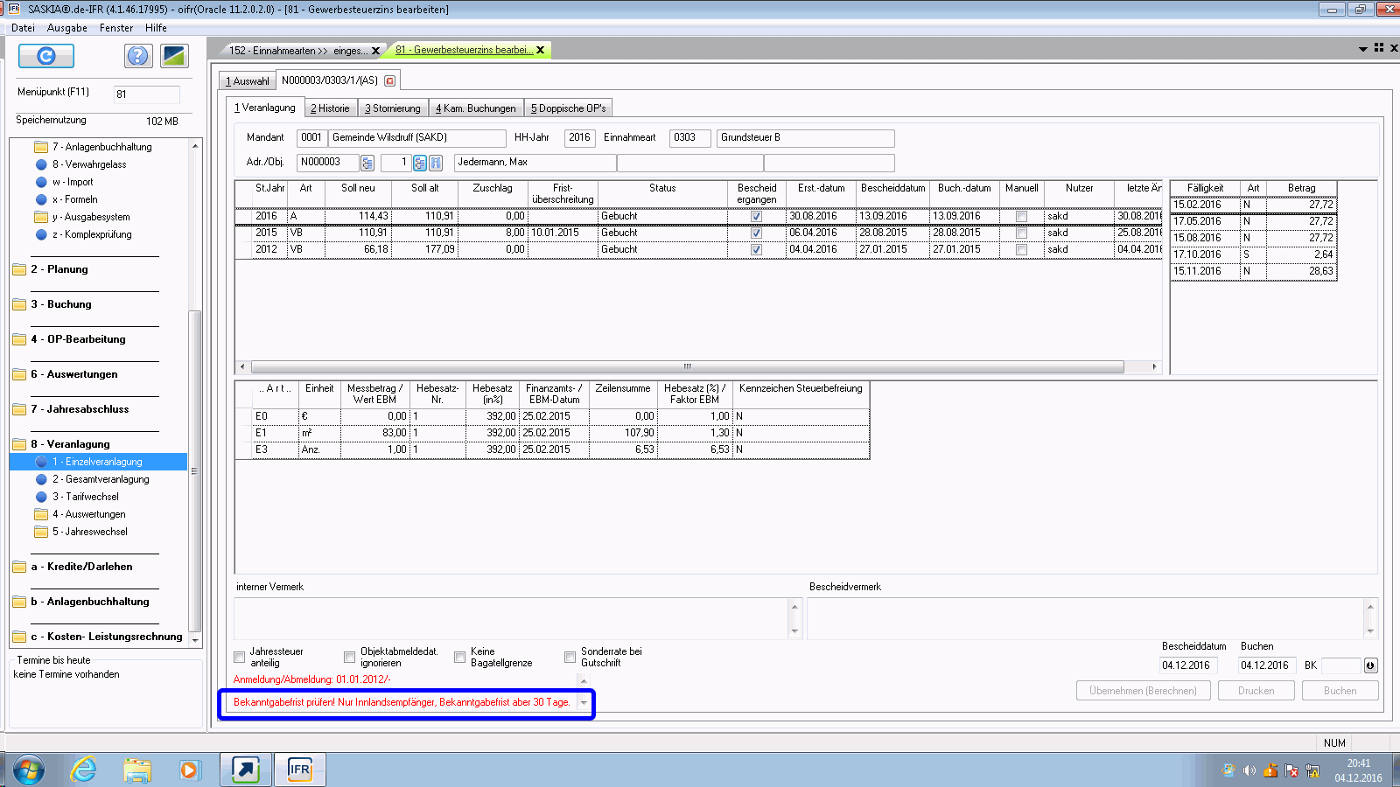Click the volume speaker icon in tray

click(1249, 770)
